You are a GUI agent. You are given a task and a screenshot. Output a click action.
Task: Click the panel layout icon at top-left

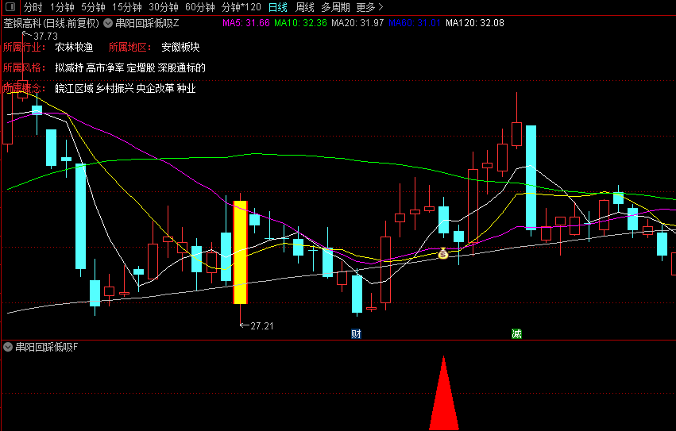[x=10, y=7]
